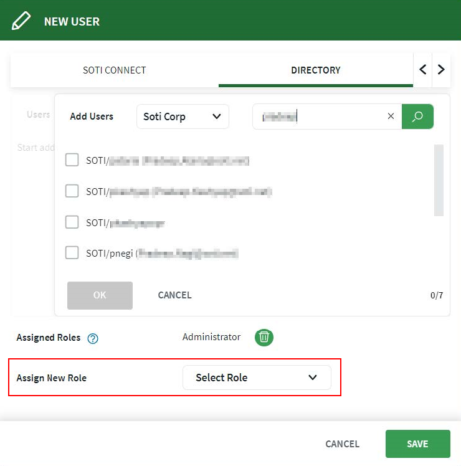Click the green SAVE button

tap(417, 444)
